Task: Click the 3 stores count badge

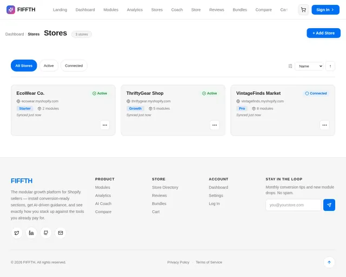Action: point(82,34)
